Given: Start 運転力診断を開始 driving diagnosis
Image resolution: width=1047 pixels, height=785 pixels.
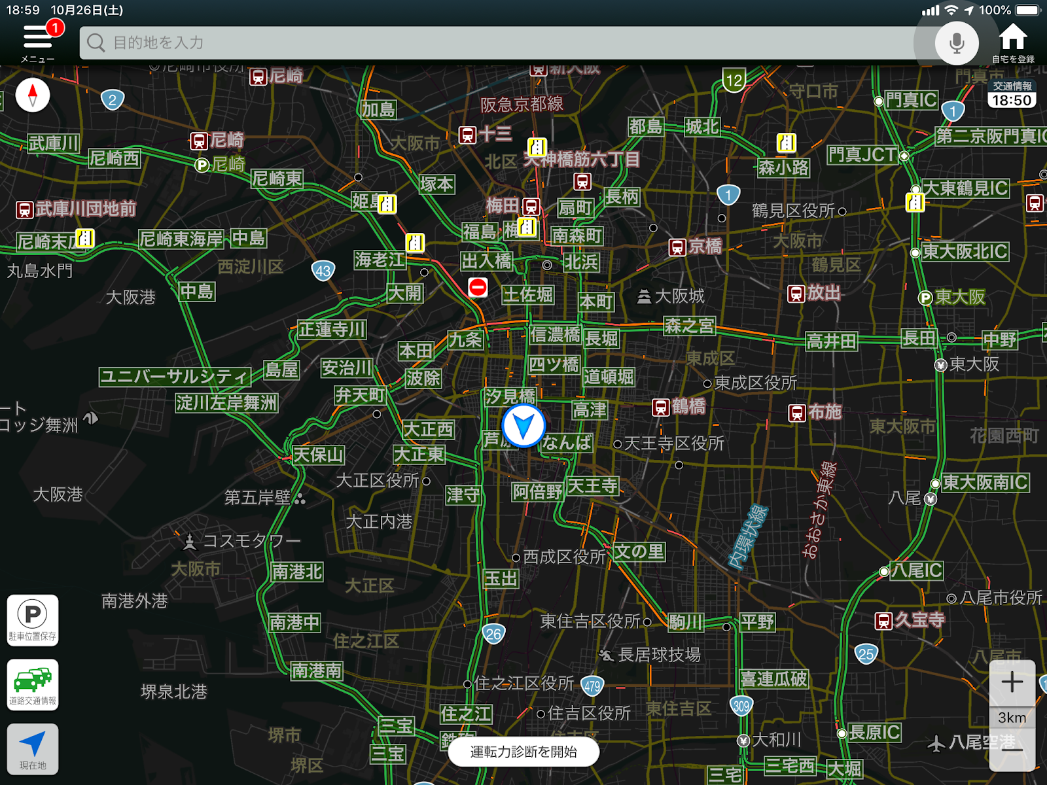Looking at the screenshot, I should pos(523,752).
